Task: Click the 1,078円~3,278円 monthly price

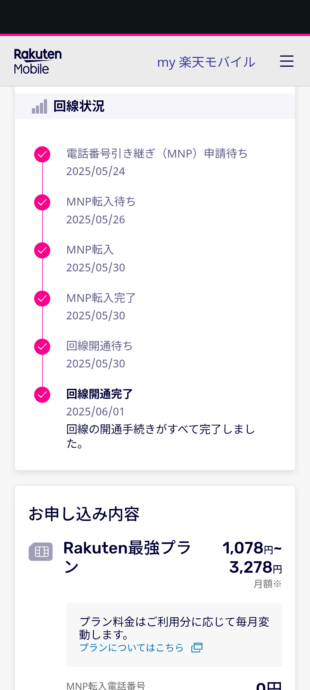Action: [x=252, y=557]
